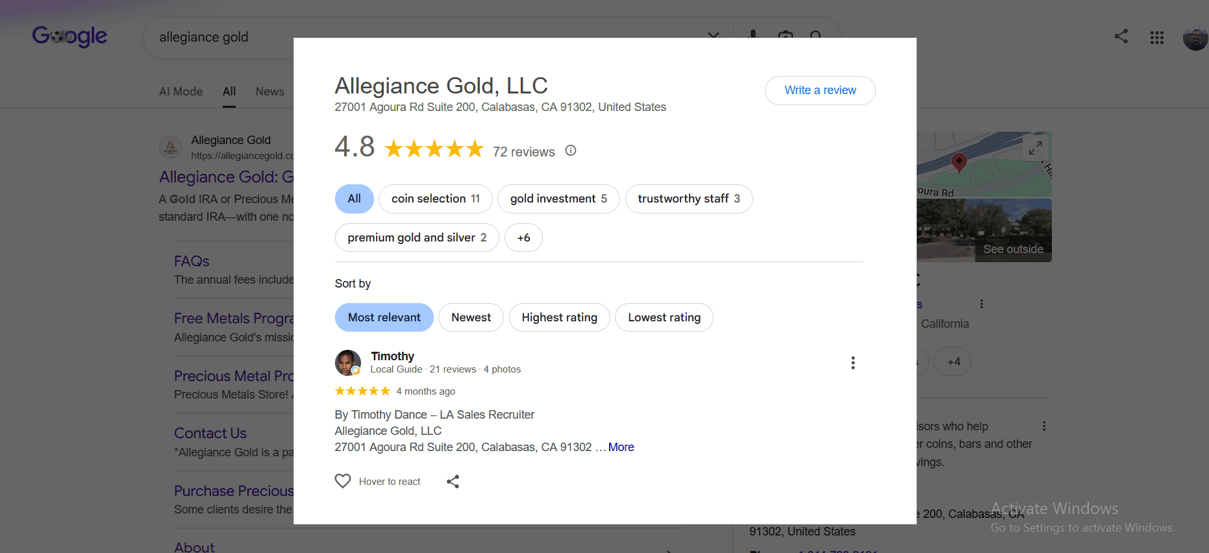1209x553 pixels.
Task: Sort reviews by Highest rating
Action: coord(559,317)
